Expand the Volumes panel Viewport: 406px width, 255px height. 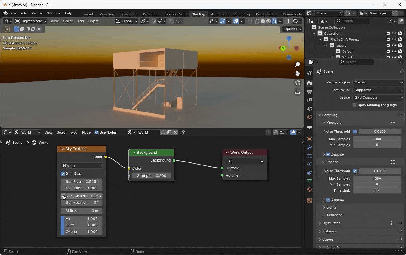click(x=329, y=231)
